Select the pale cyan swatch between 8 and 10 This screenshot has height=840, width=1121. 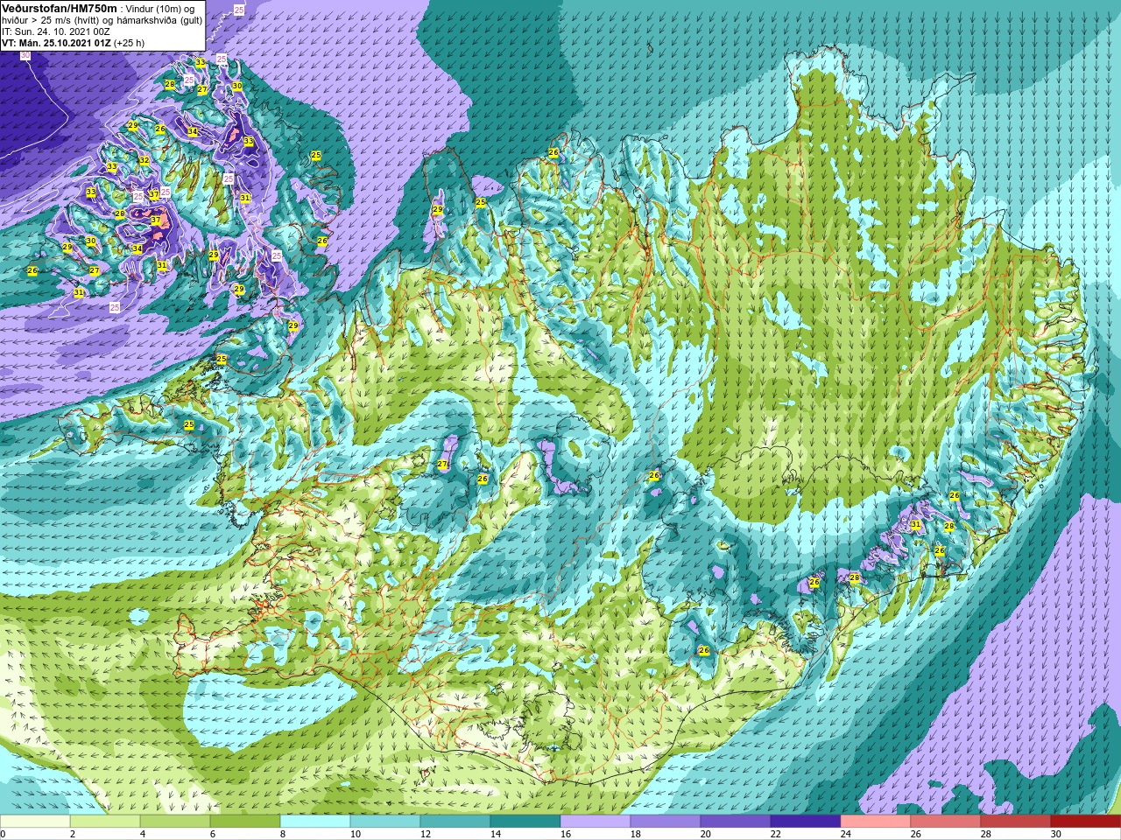(x=315, y=822)
